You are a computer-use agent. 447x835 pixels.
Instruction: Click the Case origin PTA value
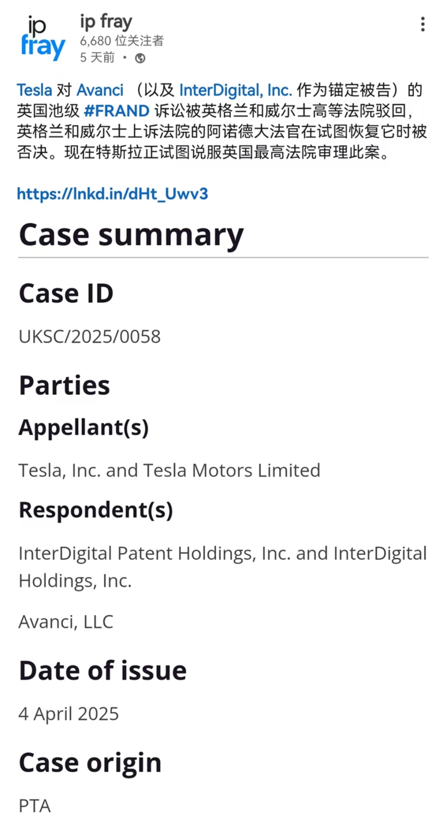click(34, 806)
